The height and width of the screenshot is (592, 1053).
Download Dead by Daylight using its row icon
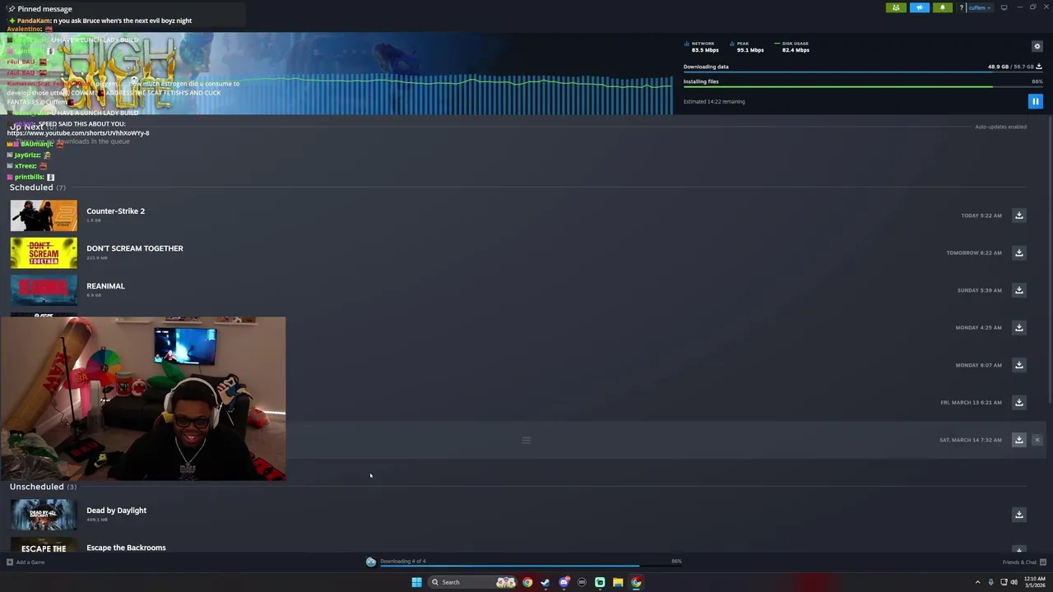pyautogui.click(x=1018, y=515)
